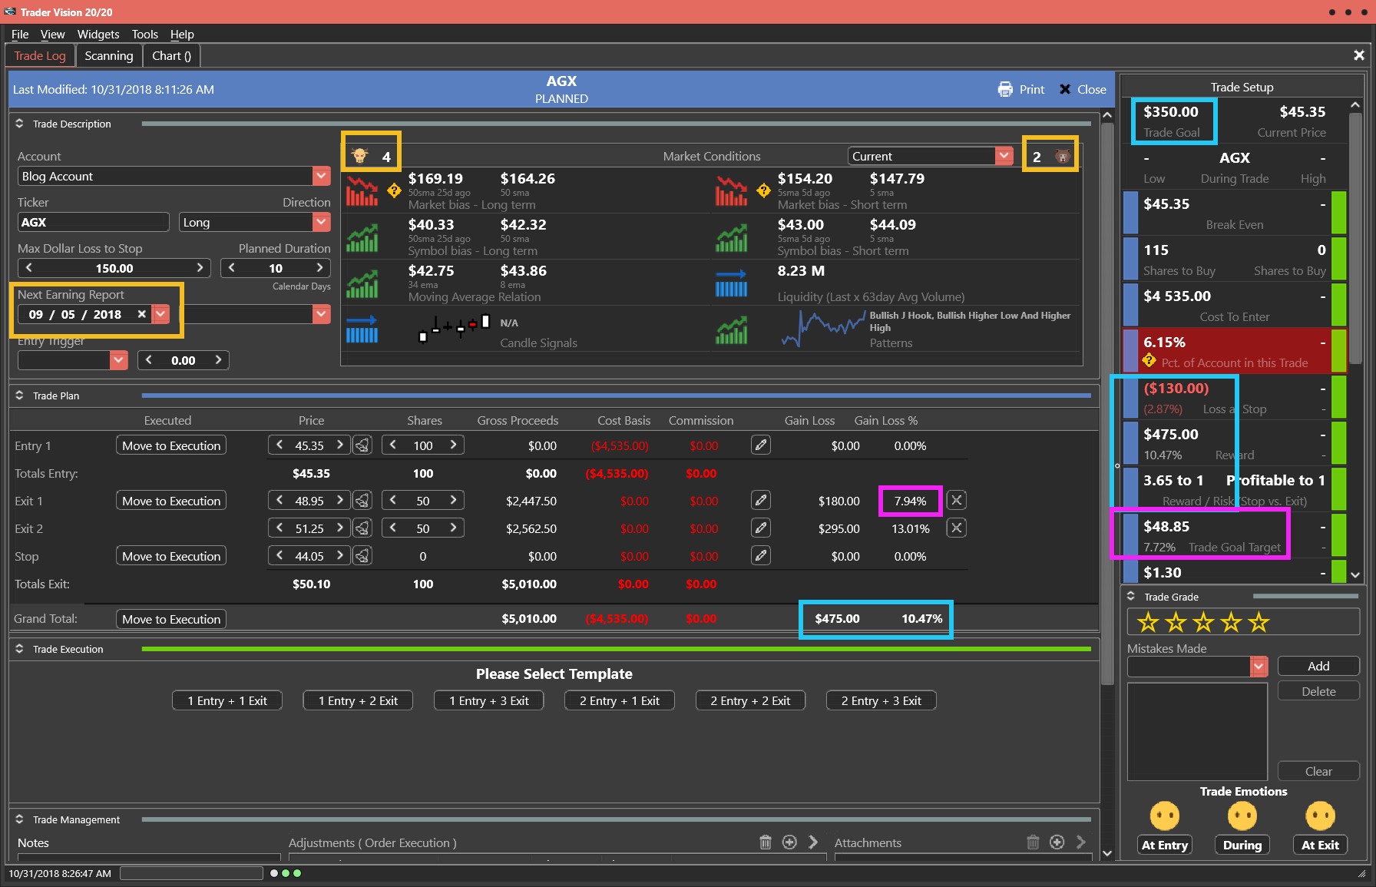The width and height of the screenshot is (1376, 887).
Task: Open the Entry Trigger type dropdown
Action: (118, 360)
